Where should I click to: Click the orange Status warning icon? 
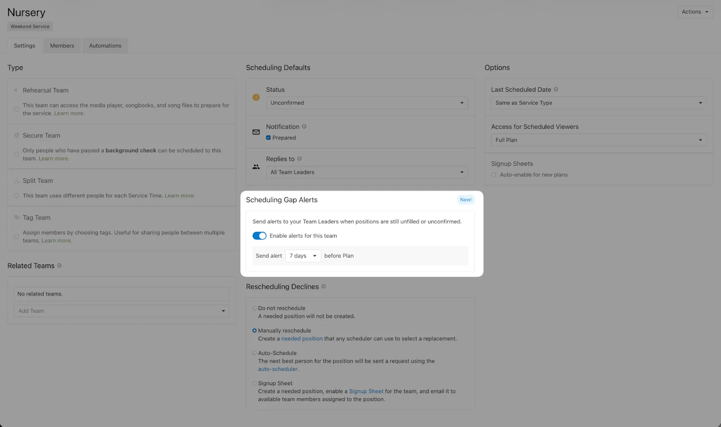(256, 97)
